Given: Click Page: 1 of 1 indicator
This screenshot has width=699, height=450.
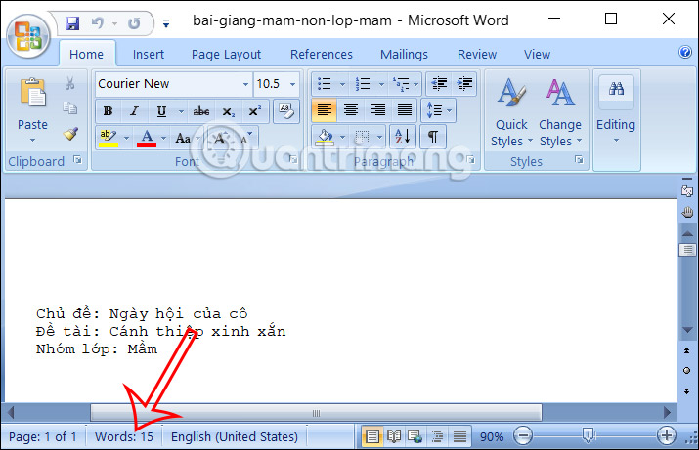Looking at the screenshot, I should click(42, 436).
